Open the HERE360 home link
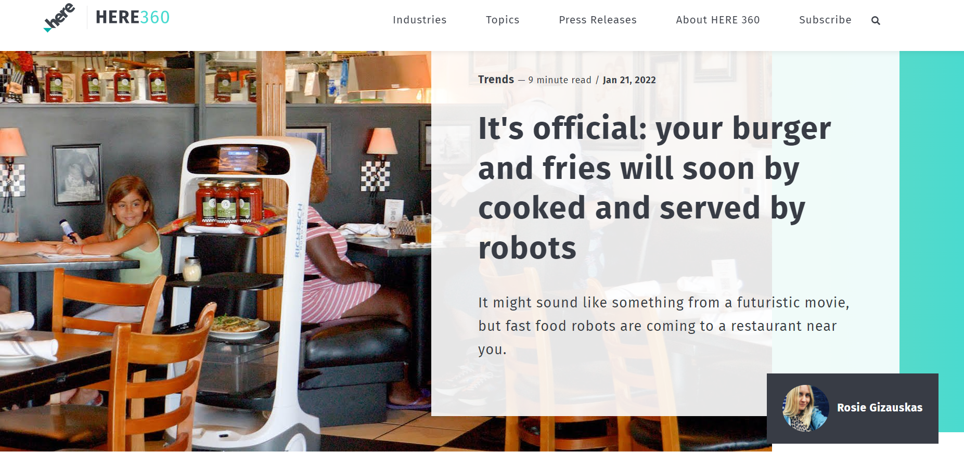 (x=133, y=17)
